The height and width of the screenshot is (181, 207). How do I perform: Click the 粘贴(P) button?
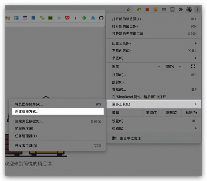(x=191, y=113)
